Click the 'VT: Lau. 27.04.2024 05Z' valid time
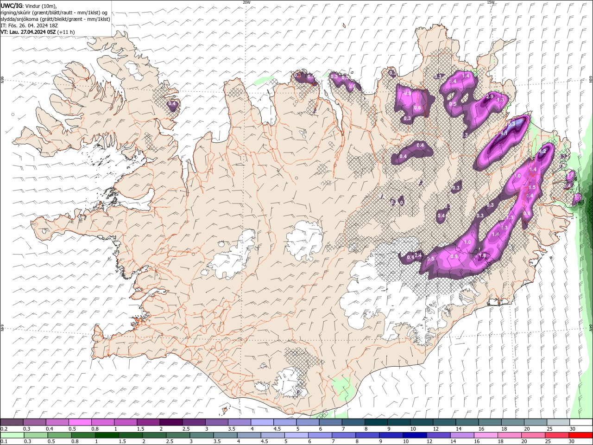Screen dimensions: 593x445 coord(28,32)
